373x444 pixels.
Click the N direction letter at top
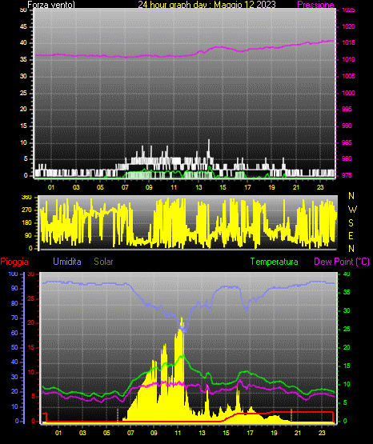[x=351, y=196]
